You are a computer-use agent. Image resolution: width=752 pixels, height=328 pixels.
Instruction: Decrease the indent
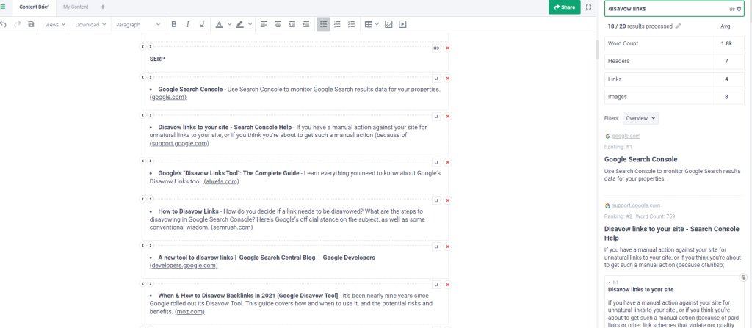tap(292, 24)
